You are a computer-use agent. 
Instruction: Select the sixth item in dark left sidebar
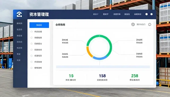click(x=19, y=54)
